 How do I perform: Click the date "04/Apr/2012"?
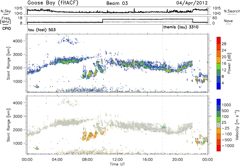(x=192, y=3)
